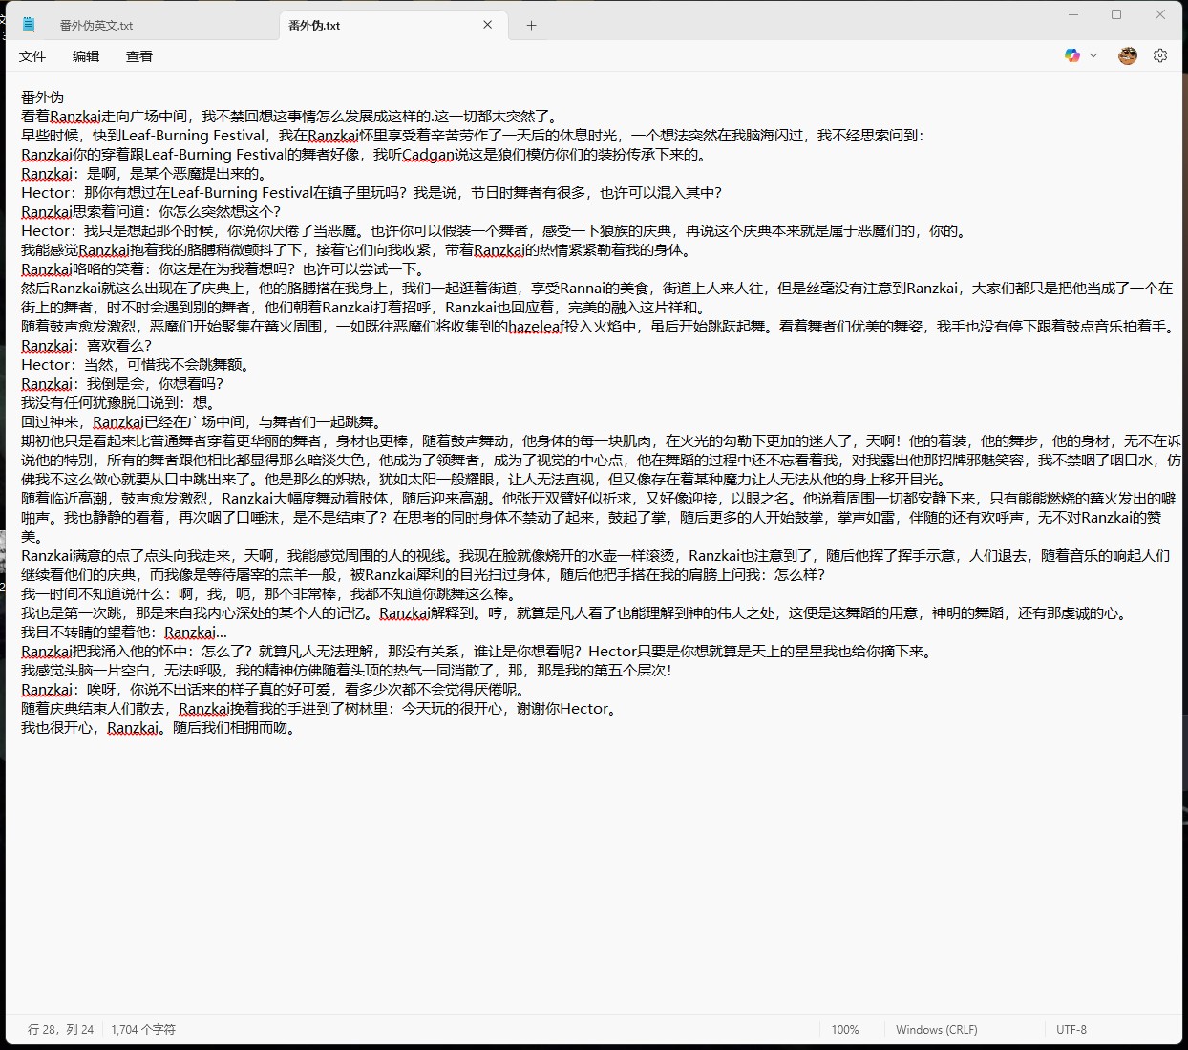
Task: Close the 番外伪.txt tab
Action: [488, 25]
